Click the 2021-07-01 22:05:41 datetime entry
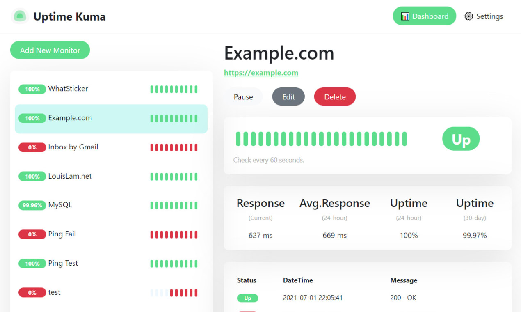The height and width of the screenshot is (312, 521). 313,298
